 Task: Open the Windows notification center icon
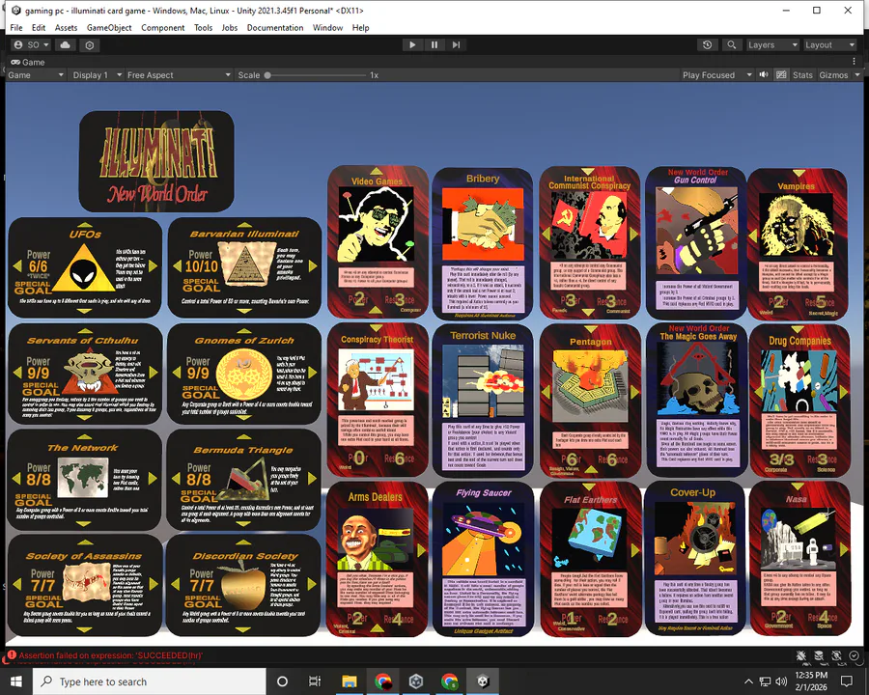(847, 681)
